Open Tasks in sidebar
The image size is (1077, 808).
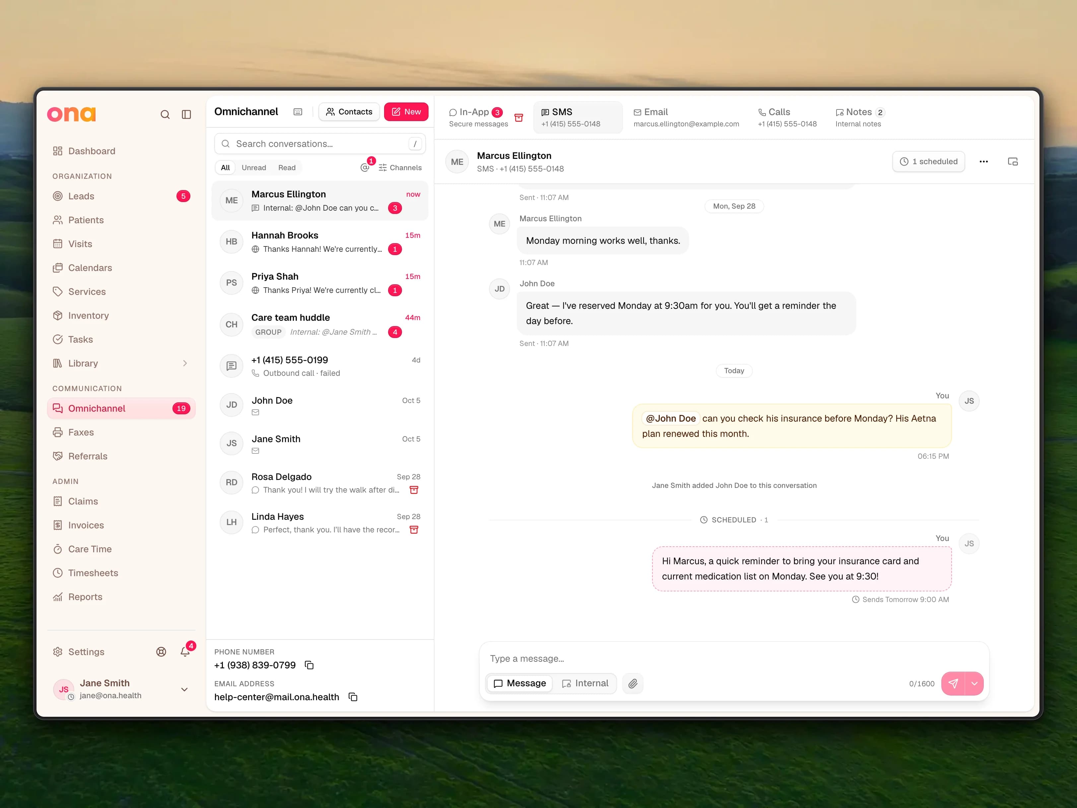pos(121,339)
